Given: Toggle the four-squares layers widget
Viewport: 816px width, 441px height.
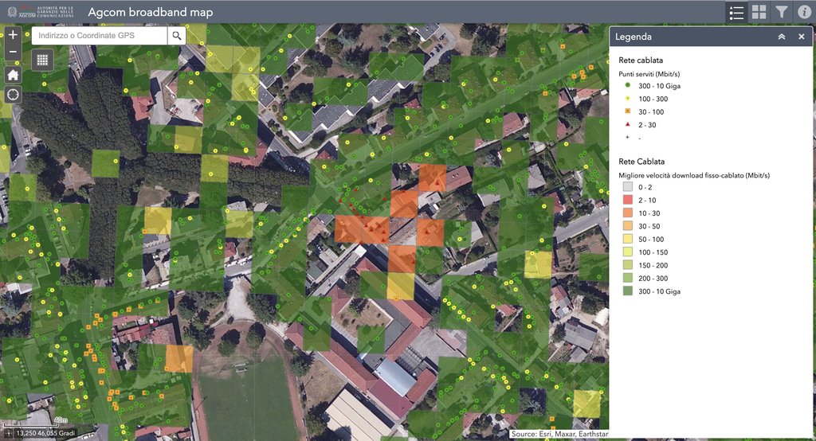Looking at the screenshot, I should (x=759, y=12).
